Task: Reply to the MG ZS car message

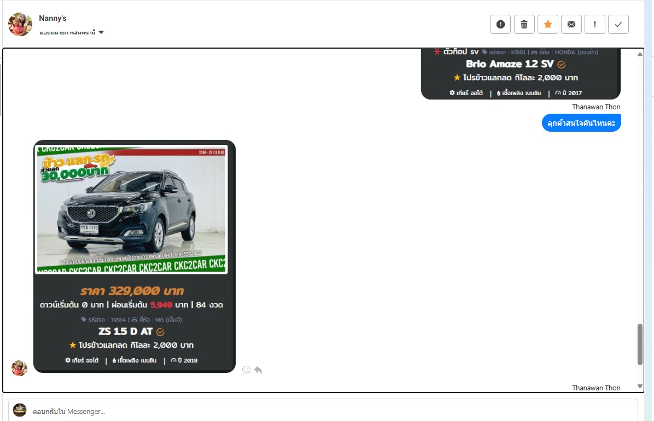Action: pyautogui.click(x=258, y=370)
